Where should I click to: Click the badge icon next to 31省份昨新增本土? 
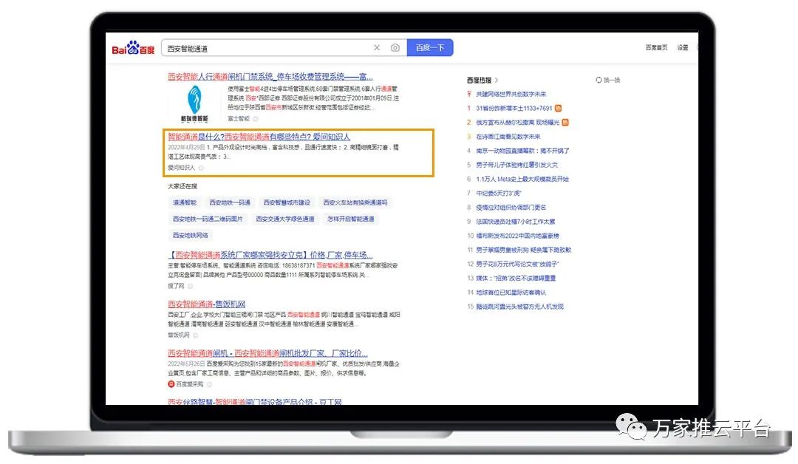[559, 108]
